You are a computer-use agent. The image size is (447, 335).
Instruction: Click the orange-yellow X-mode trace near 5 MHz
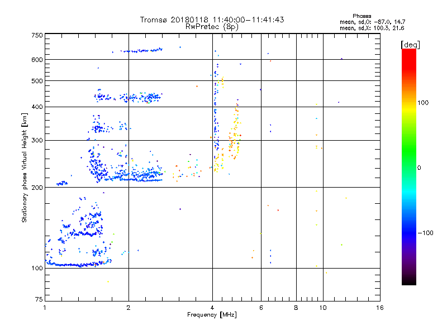pos(235,131)
